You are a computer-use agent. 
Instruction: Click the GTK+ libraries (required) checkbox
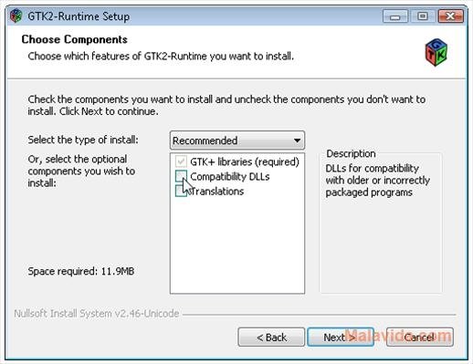(181, 161)
